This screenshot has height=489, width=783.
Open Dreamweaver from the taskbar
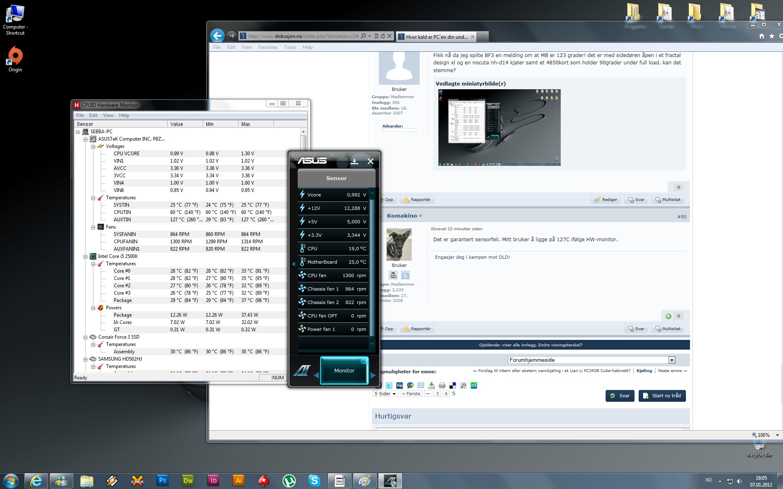pyautogui.click(x=188, y=480)
